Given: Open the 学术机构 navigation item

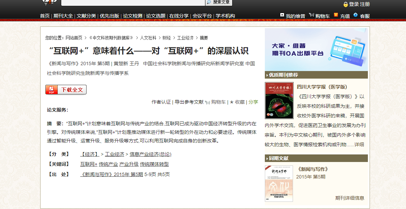Looking at the screenshot, I should click(x=225, y=16).
